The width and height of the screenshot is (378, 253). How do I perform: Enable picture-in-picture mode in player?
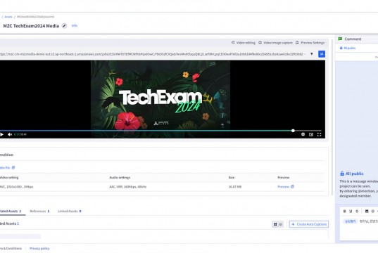pos(311,134)
